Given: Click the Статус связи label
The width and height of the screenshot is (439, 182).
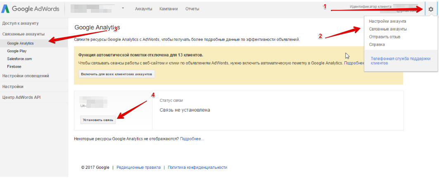Looking at the screenshot, I should point(171,100).
